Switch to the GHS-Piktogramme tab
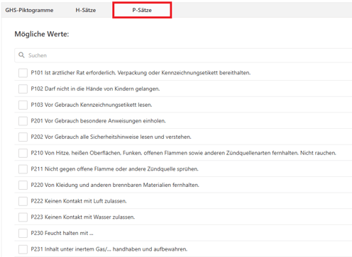352x257 pixels. pyautogui.click(x=29, y=10)
